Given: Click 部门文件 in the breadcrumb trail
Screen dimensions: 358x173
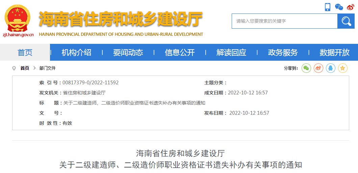Looking at the screenshot, I should 47,68.
